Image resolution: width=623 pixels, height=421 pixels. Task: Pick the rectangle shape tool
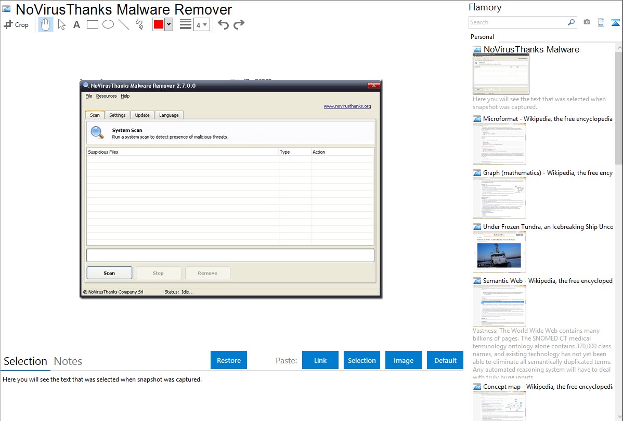tap(92, 24)
